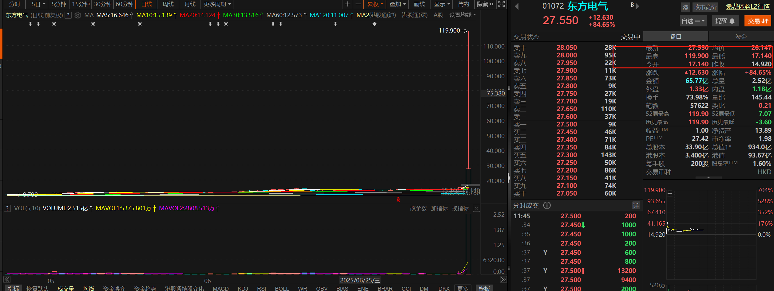Open 显示 display dropdown
Screen dimensions: 774x291
coord(442,4)
